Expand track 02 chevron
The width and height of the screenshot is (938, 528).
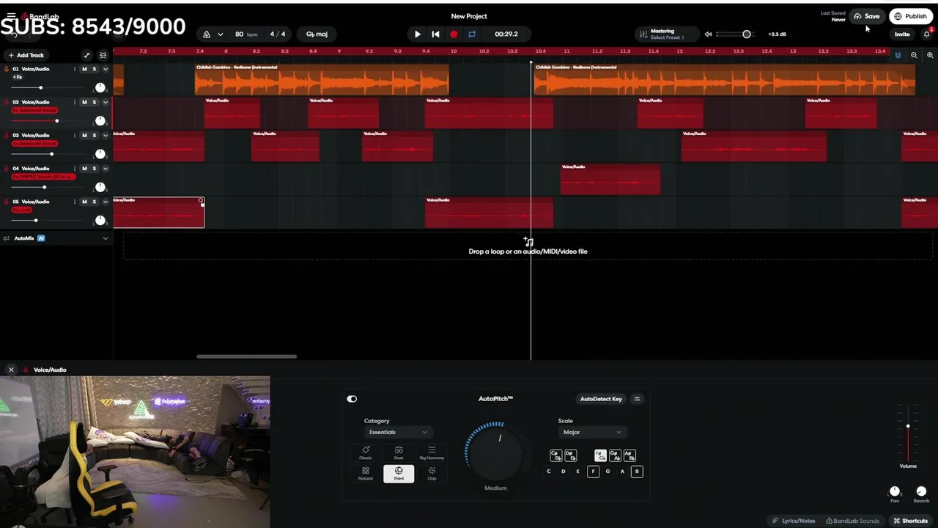click(x=106, y=102)
